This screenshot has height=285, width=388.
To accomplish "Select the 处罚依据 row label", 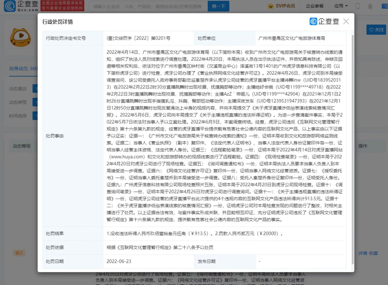I will (x=55, y=248).
